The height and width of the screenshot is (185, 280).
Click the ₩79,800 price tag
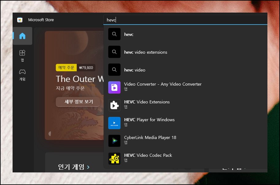click(86, 68)
